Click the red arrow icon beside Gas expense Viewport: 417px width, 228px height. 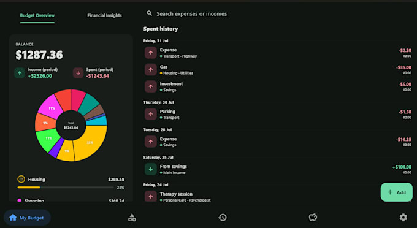coord(151,70)
